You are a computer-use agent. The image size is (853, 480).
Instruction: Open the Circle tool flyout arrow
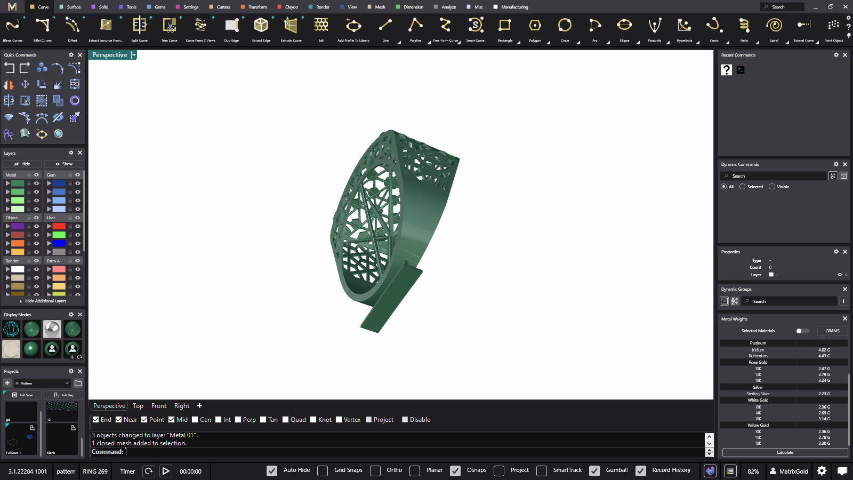pyautogui.click(x=578, y=42)
